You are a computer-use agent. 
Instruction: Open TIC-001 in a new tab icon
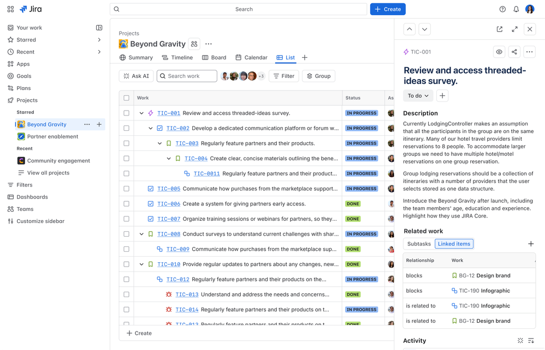(x=500, y=29)
